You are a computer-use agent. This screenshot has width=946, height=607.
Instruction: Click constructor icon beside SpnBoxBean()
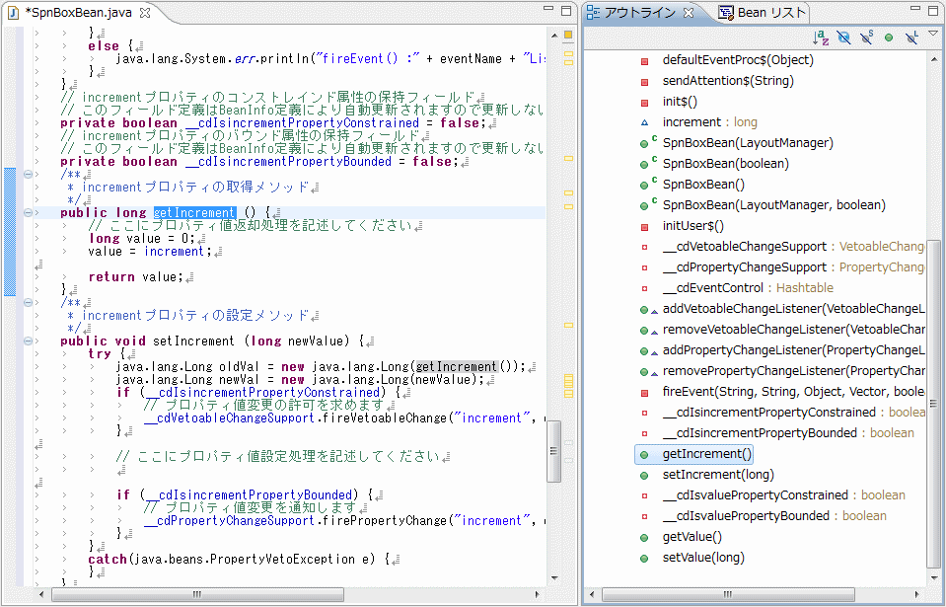click(x=644, y=186)
